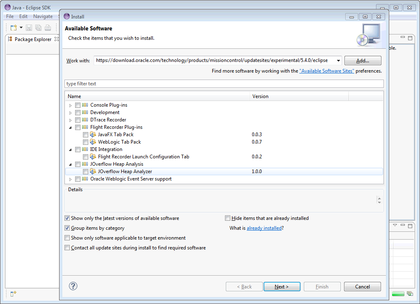Image resolution: width=420 pixels, height=304 pixels.
Task: Click the Flight Recorder Launch Configuration Tab icon
Action: 93,157
